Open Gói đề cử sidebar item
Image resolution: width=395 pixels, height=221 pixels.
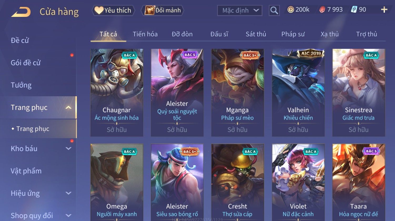(x=26, y=63)
